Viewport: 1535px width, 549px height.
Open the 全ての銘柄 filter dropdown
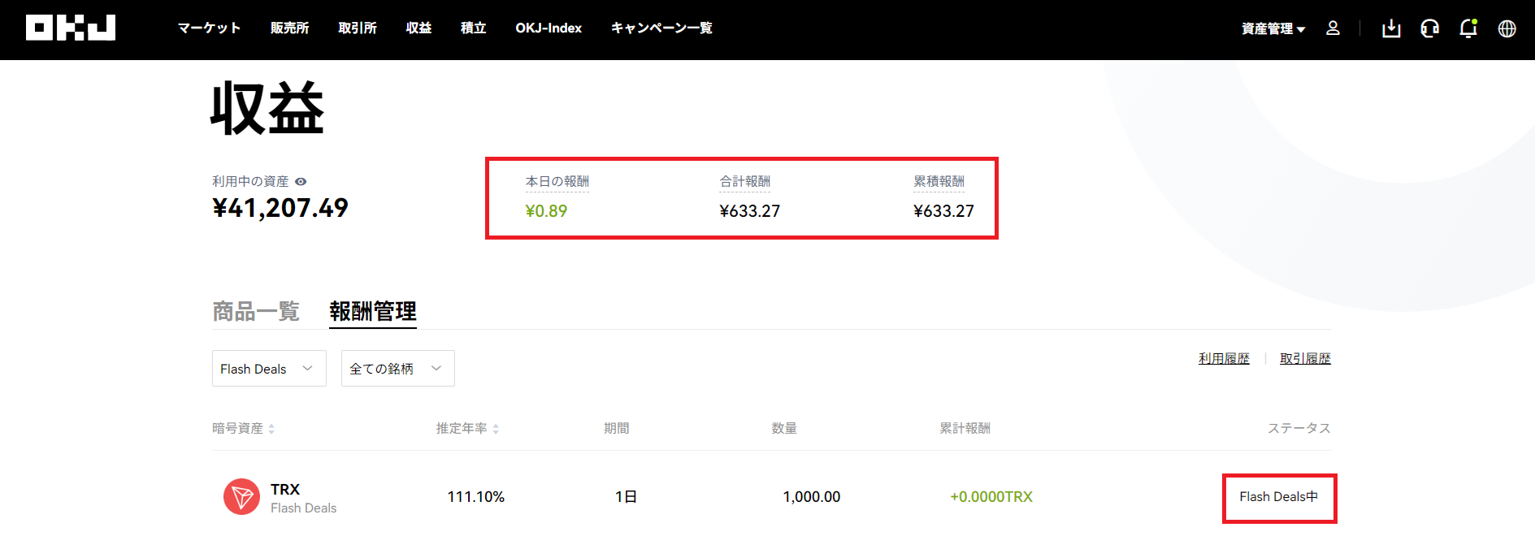[x=398, y=369]
